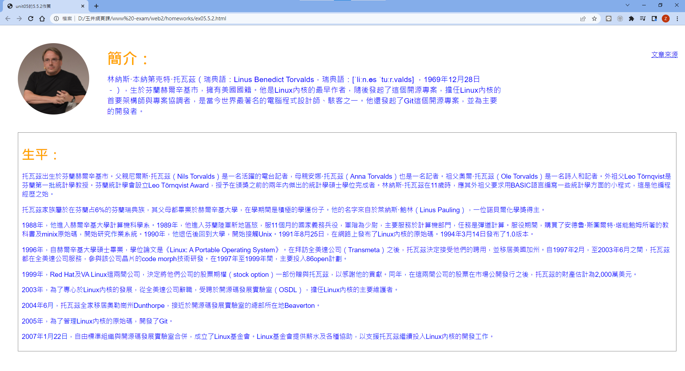Click the back navigation arrow

(x=8, y=19)
